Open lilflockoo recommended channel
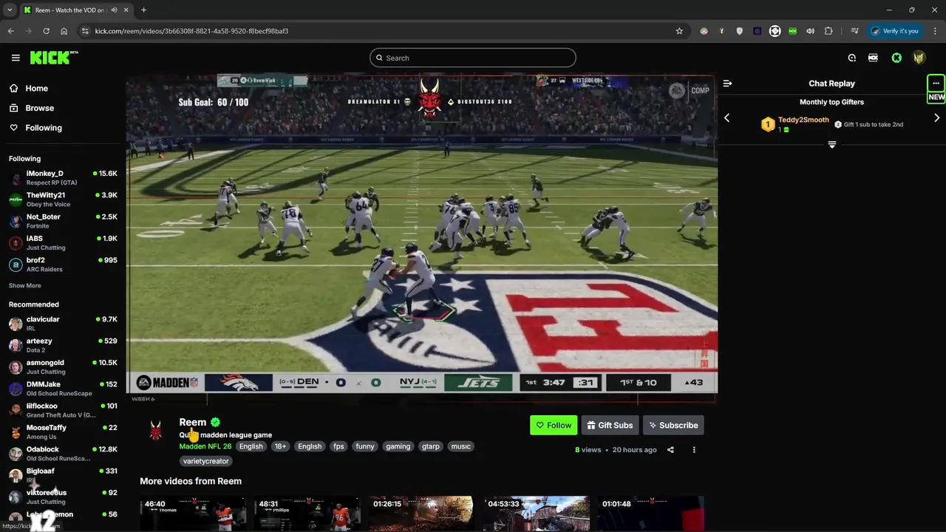The width and height of the screenshot is (946, 532). click(63, 410)
